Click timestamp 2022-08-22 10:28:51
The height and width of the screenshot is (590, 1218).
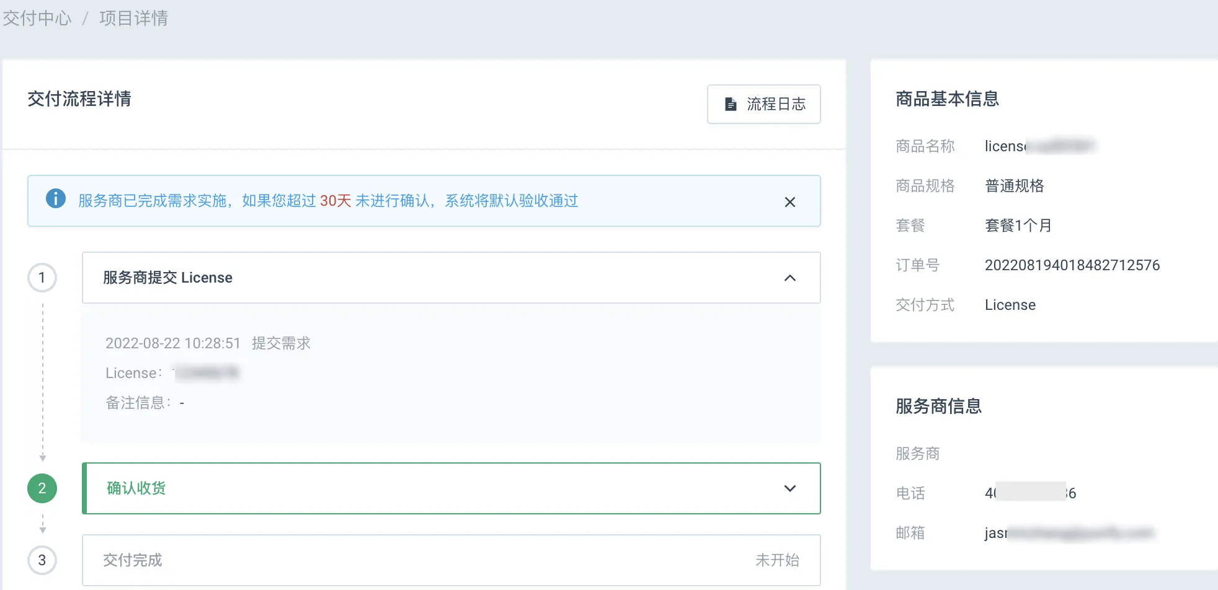(x=173, y=343)
